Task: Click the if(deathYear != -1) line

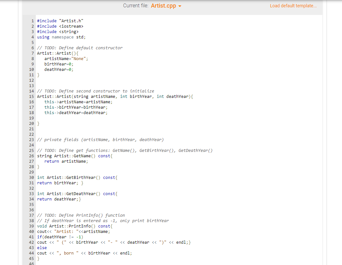Action: coord(60,237)
